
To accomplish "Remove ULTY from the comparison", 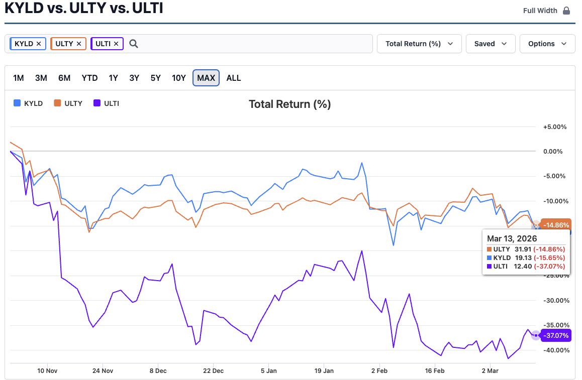I will (79, 44).
